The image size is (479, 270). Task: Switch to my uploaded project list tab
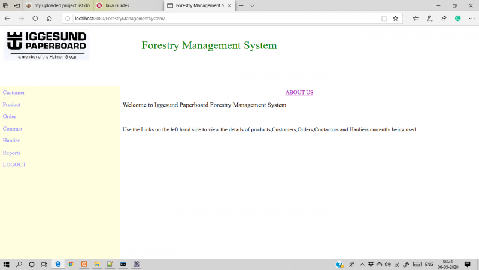tap(58, 5)
